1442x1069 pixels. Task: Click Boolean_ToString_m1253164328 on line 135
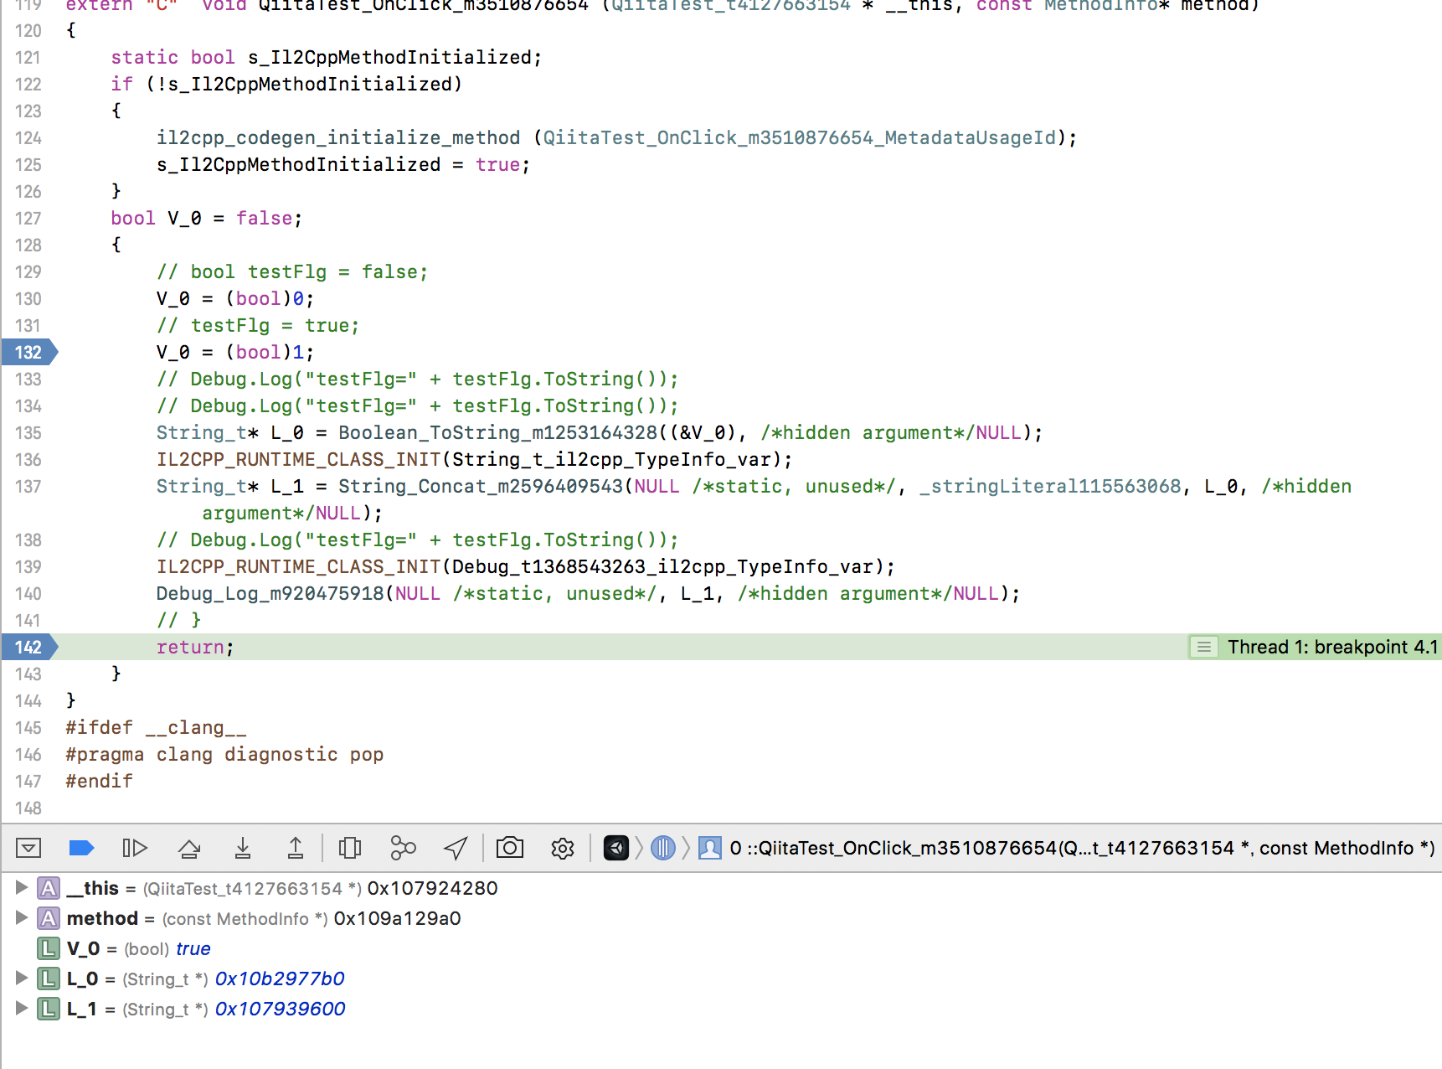497,432
